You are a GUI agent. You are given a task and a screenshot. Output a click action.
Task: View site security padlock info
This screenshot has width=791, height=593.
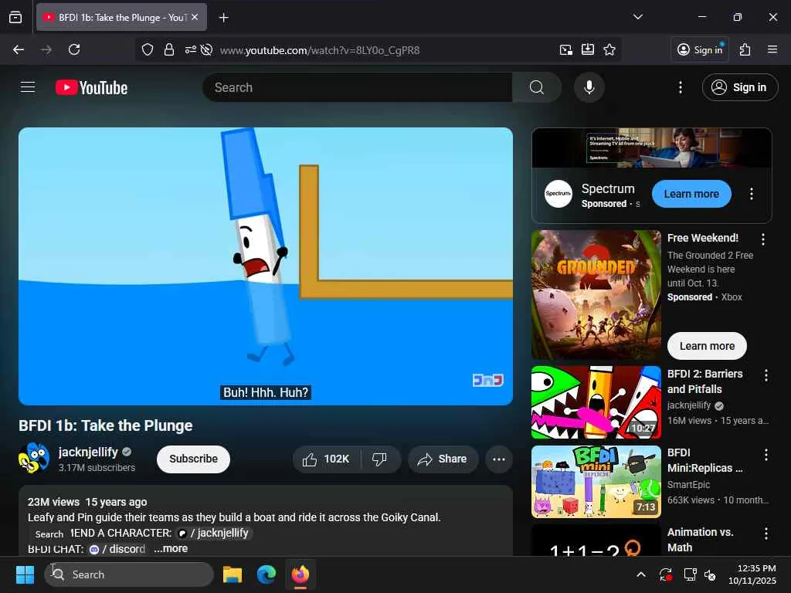(x=169, y=50)
